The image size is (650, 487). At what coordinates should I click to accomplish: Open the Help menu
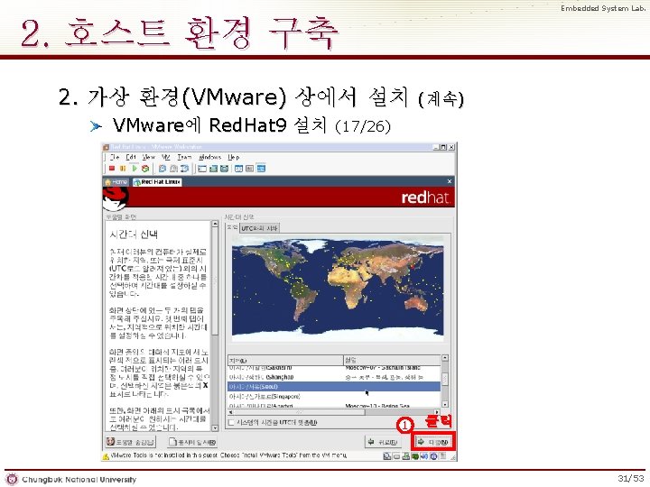tap(234, 157)
